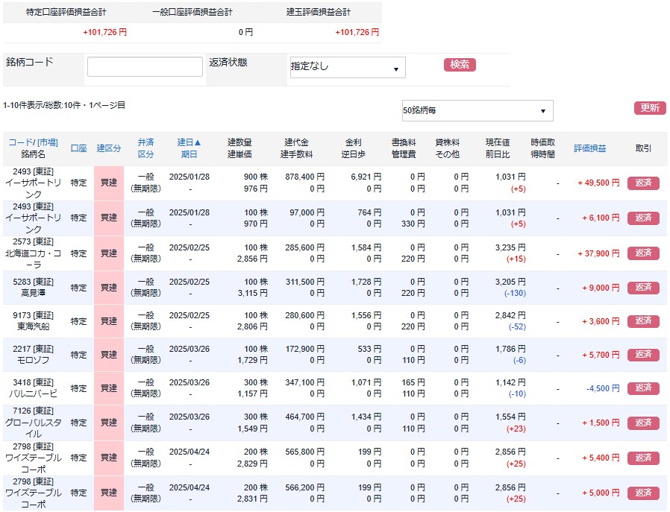Sort by 評価損益 column header
This screenshot has width=670, height=512.
(589, 148)
